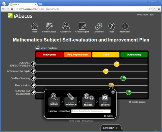Open analyse factors step
This screenshot has height=132, width=162.
(x=88, y=100)
